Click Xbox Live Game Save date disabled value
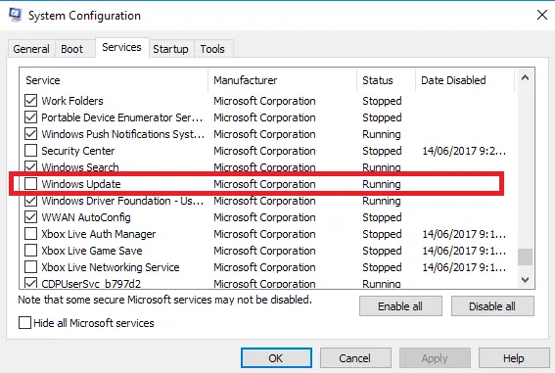The image size is (555, 373). coord(464,251)
